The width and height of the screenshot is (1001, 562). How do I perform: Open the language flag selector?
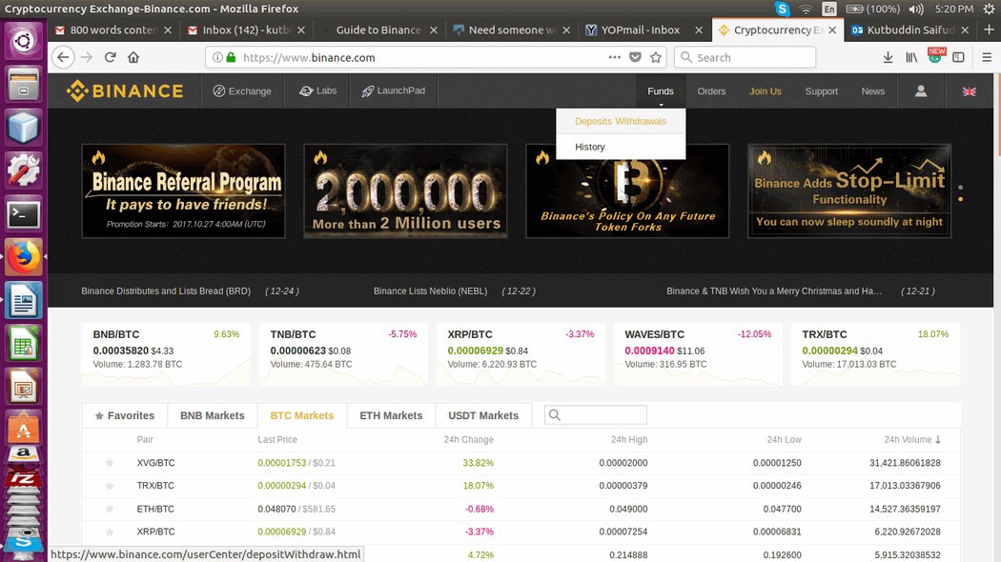click(970, 91)
